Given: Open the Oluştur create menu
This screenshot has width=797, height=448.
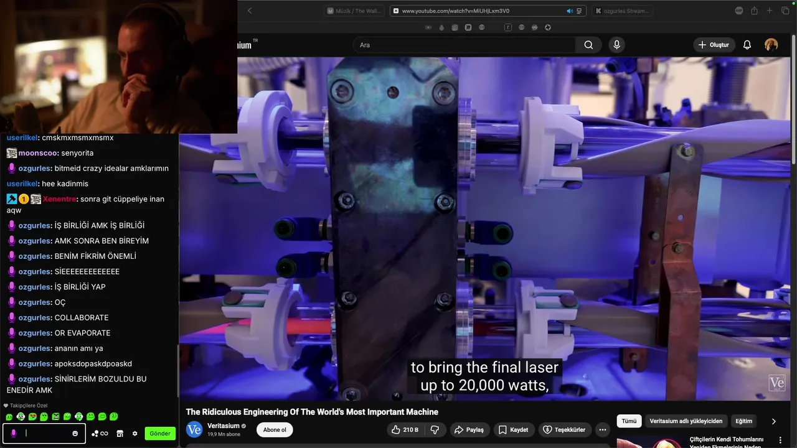Looking at the screenshot, I should point(714,45).
